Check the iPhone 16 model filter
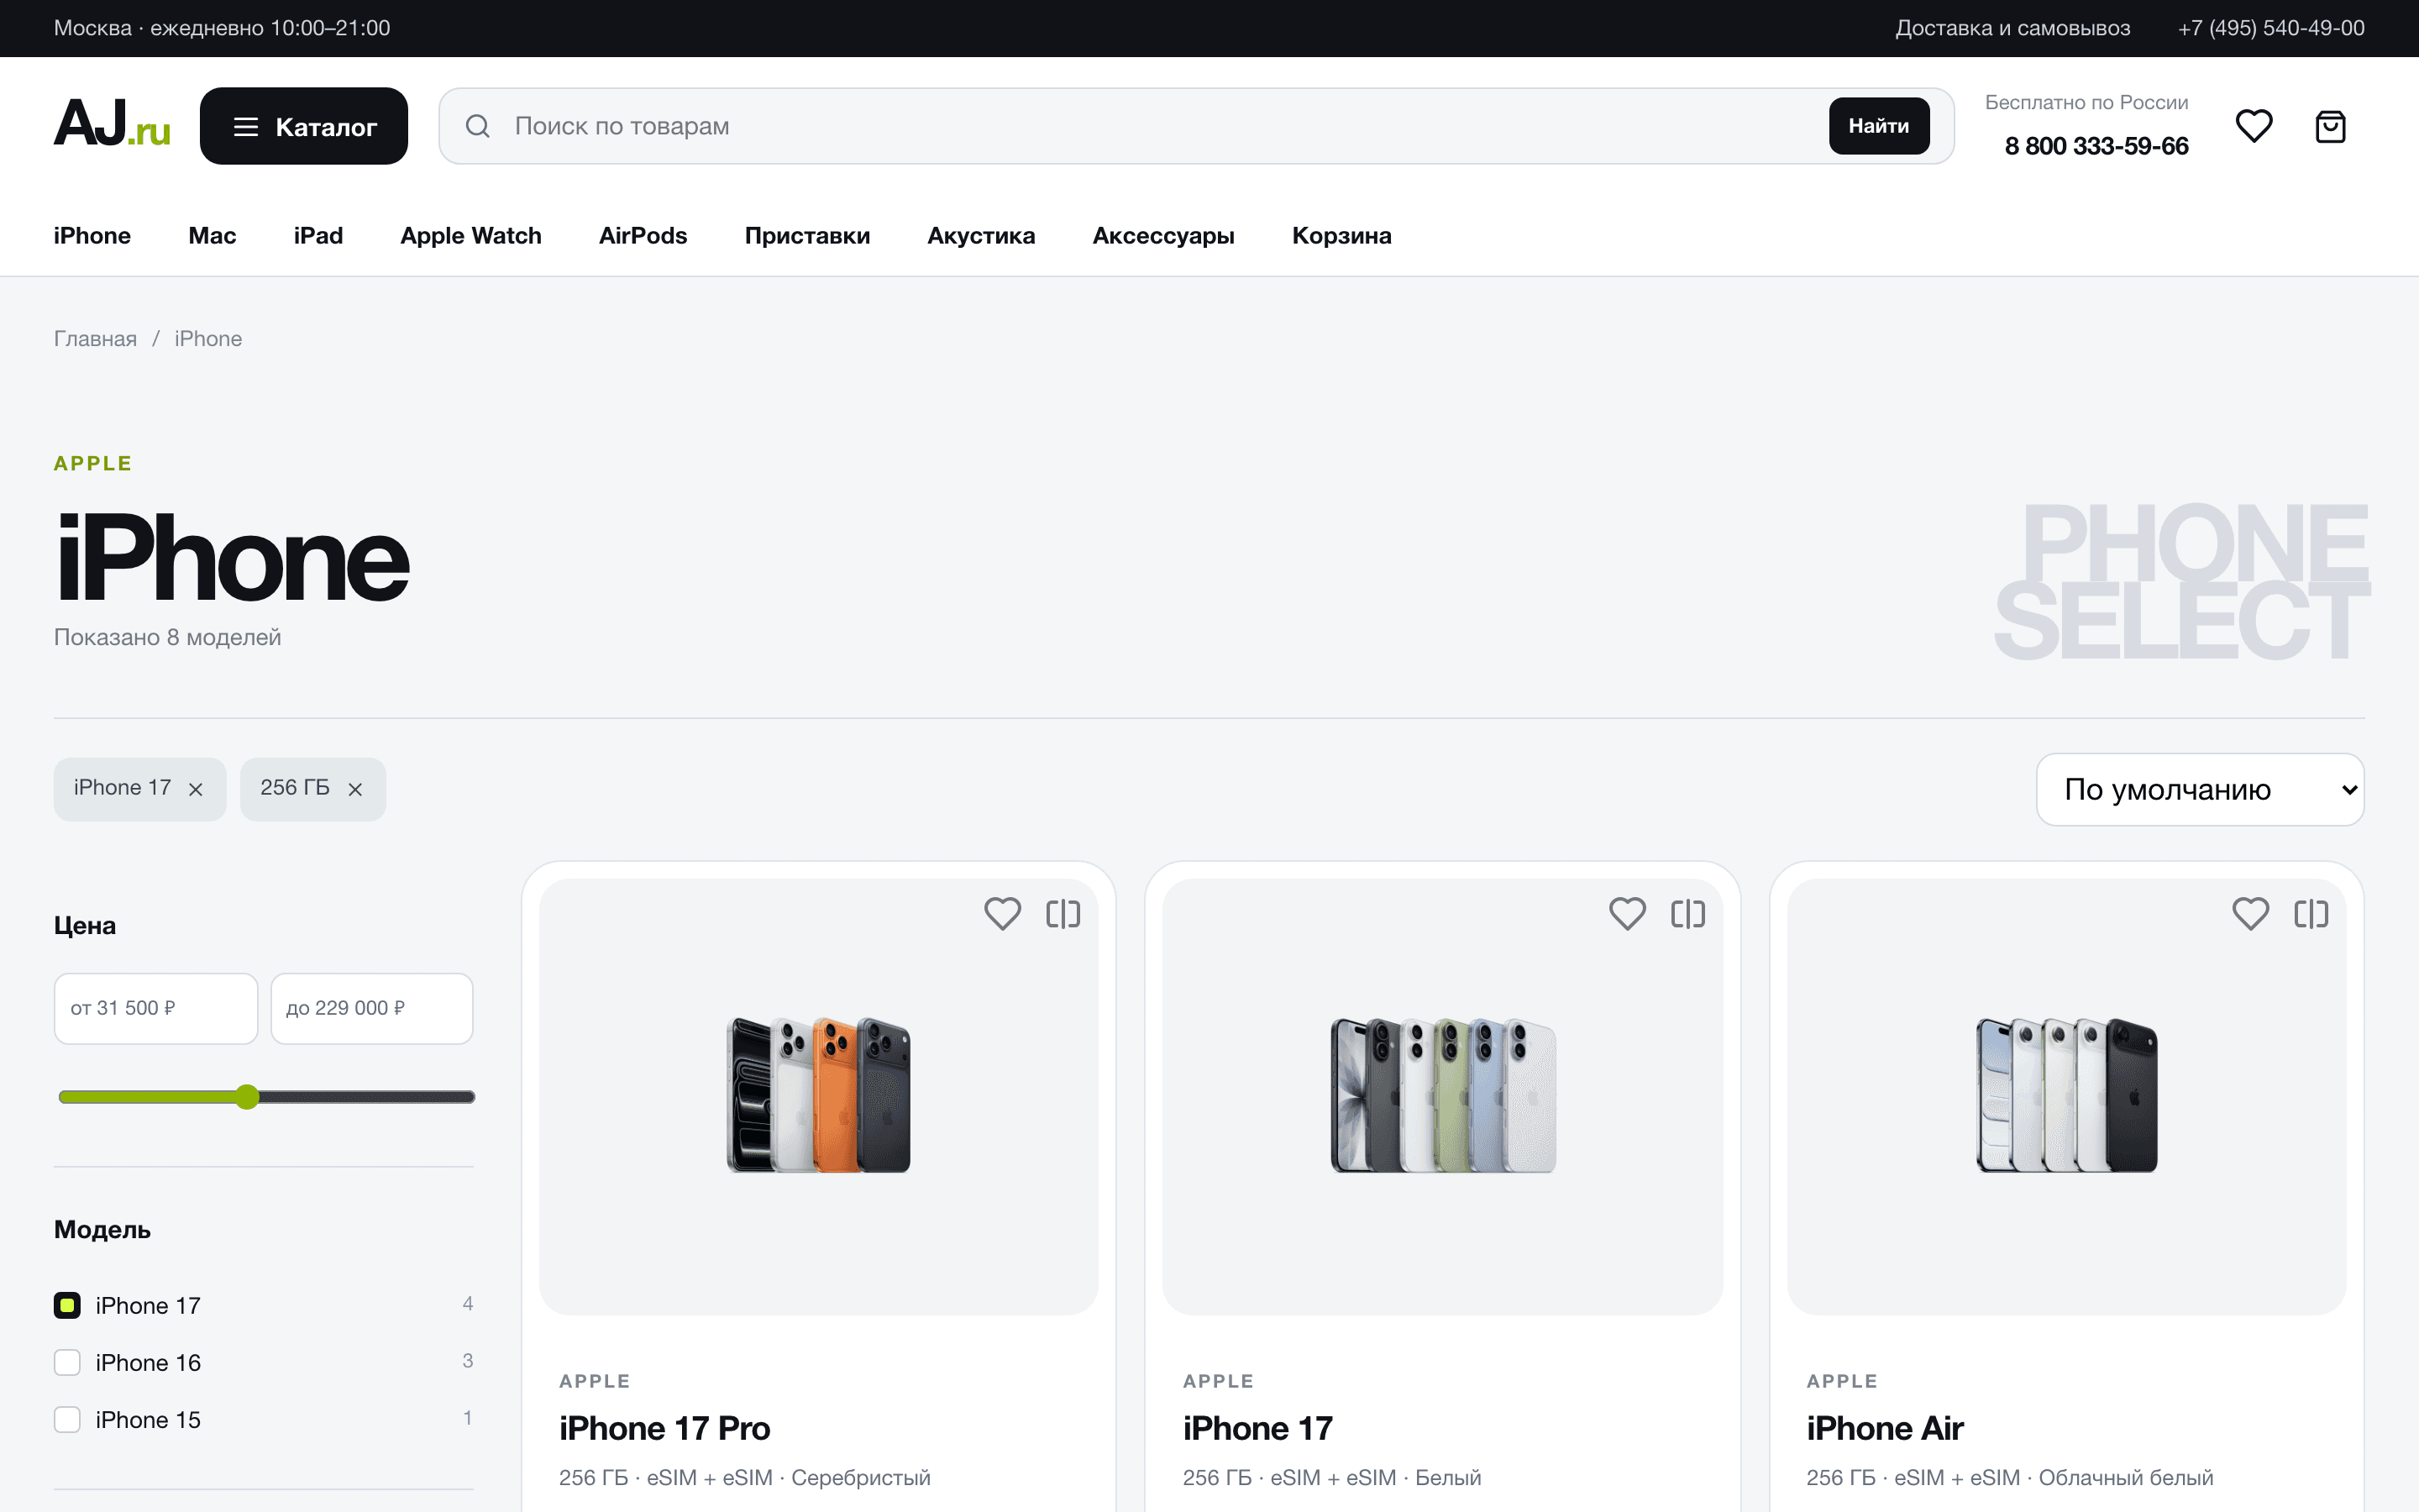The image size is (2419, 1512). pos(67,1362)
